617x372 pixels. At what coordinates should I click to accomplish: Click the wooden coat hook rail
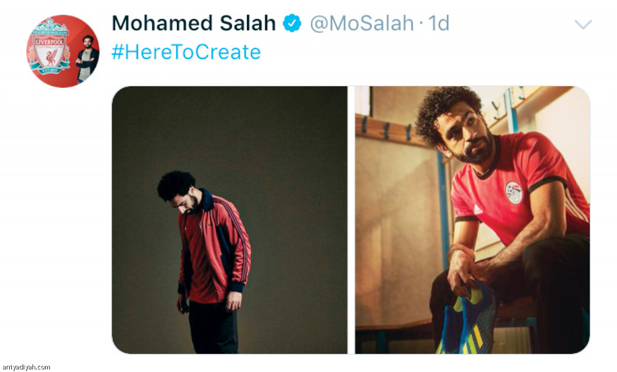click(391, 131)
